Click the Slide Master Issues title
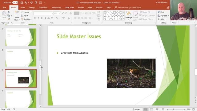Viewport: 197px width, 111px height. [79, 36]
